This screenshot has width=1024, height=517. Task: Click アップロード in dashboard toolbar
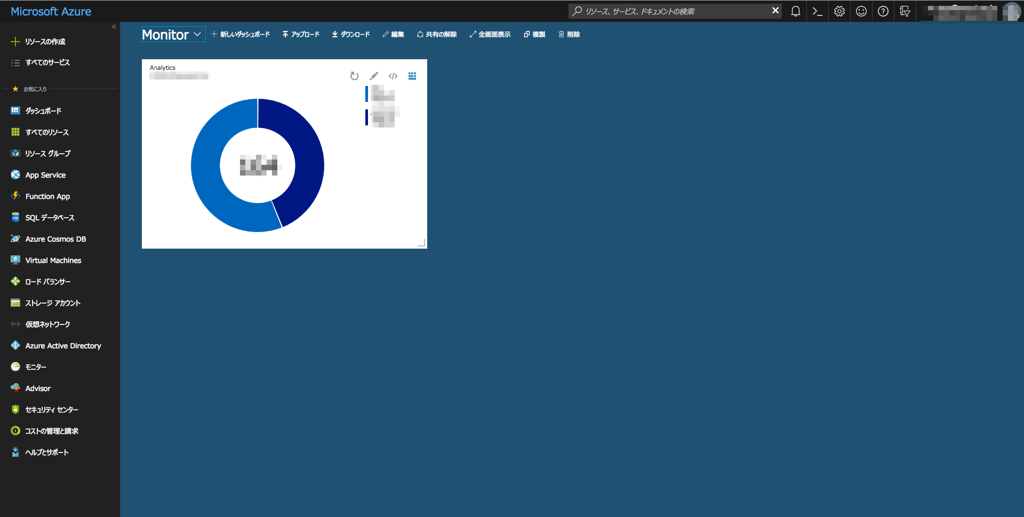[x=301, y=34]
